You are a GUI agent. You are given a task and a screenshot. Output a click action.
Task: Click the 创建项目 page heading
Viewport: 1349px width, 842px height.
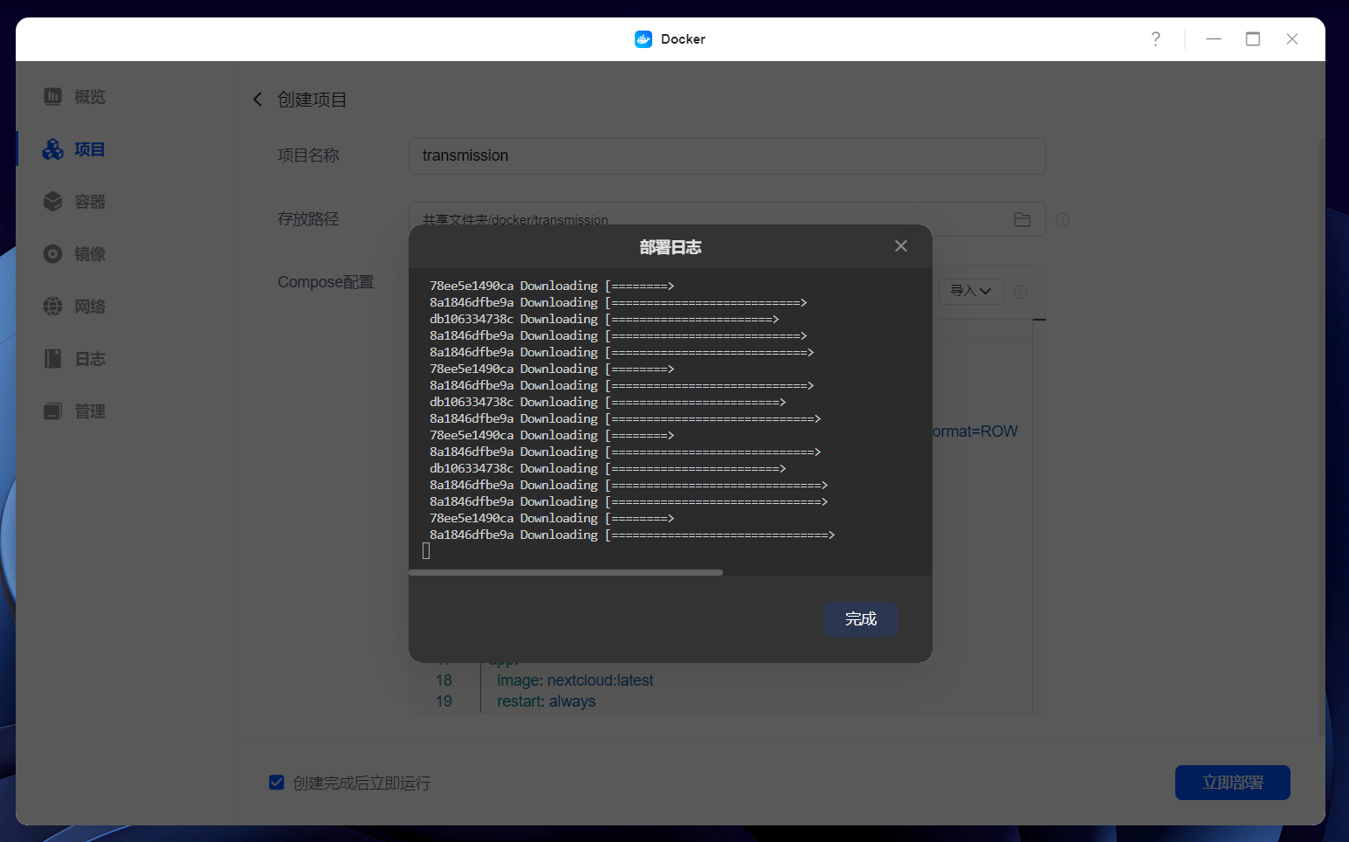312,100
